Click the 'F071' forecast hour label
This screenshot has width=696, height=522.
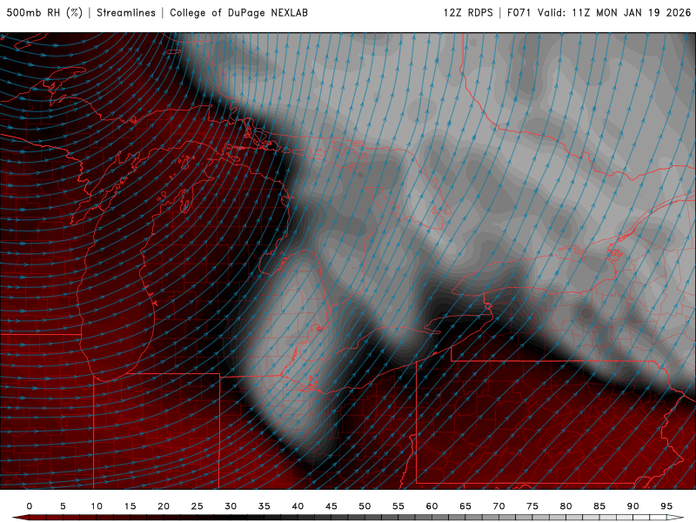(x=519, y=13)
